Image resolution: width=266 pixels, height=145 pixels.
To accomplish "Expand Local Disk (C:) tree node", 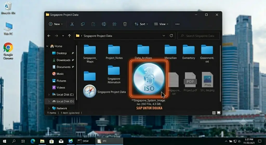I will [49, 94].
